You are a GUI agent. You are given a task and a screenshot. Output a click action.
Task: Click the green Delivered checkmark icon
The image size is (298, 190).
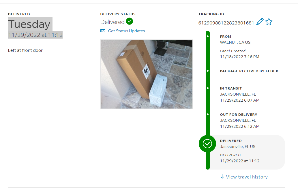130,21
